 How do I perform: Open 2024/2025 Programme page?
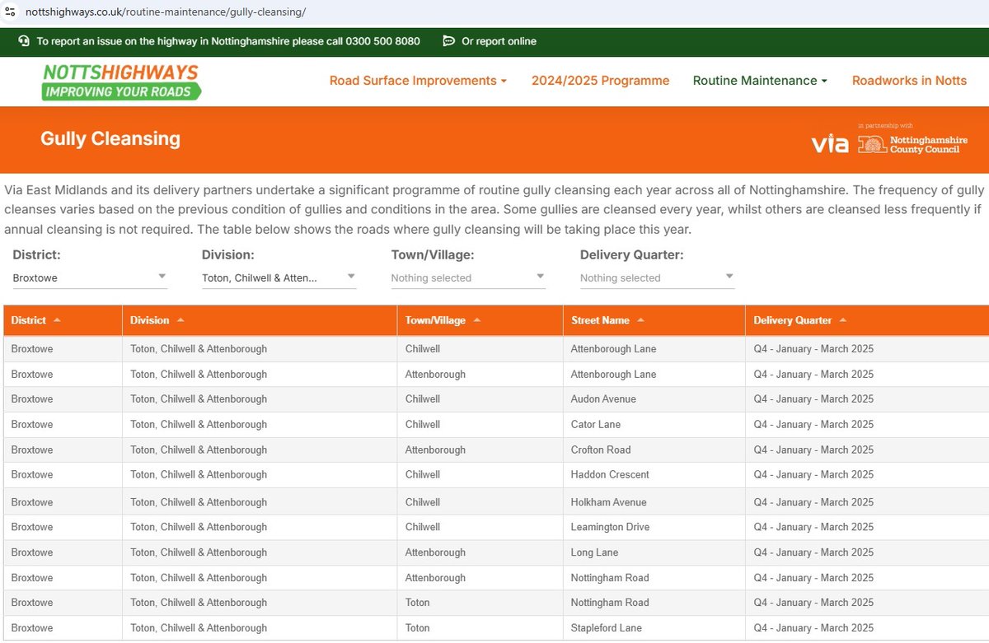(x=600, y=81)
